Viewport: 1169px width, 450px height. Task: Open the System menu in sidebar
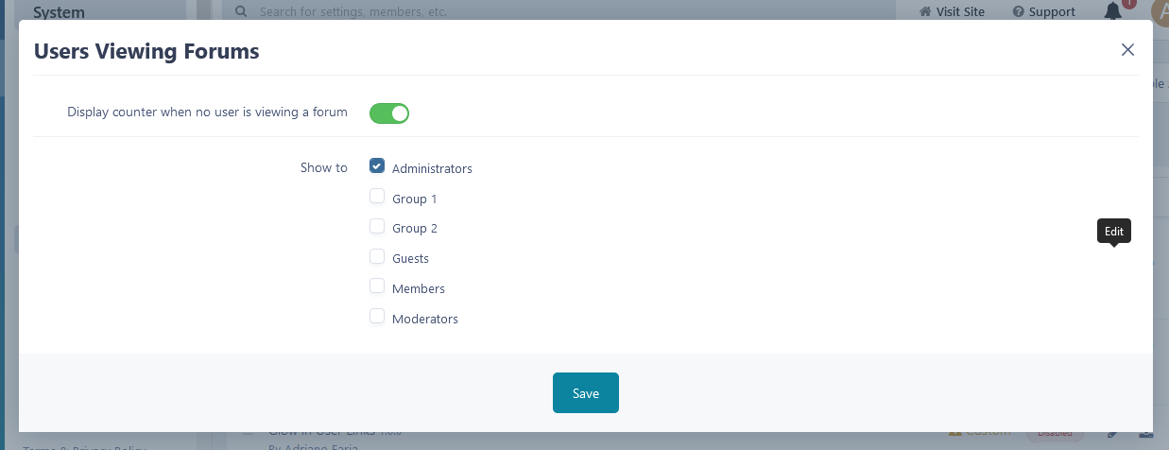click(x=59, y=12)
